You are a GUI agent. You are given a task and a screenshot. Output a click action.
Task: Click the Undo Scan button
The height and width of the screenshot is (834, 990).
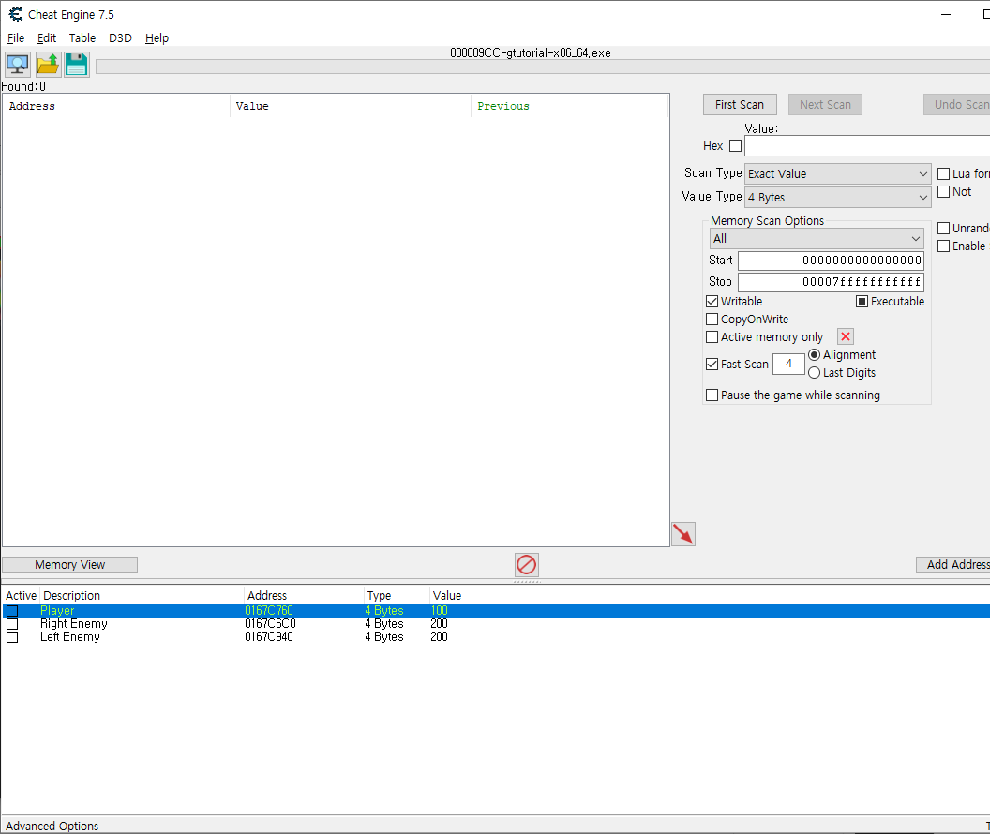(x=957, y=105)
